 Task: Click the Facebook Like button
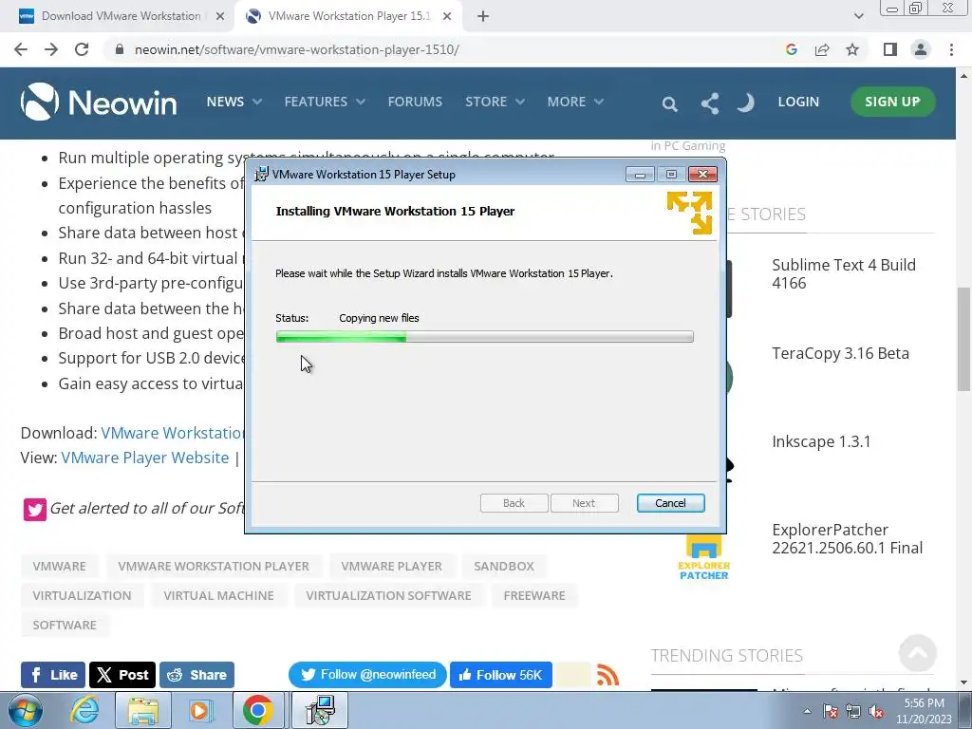(x=53, y=675)
